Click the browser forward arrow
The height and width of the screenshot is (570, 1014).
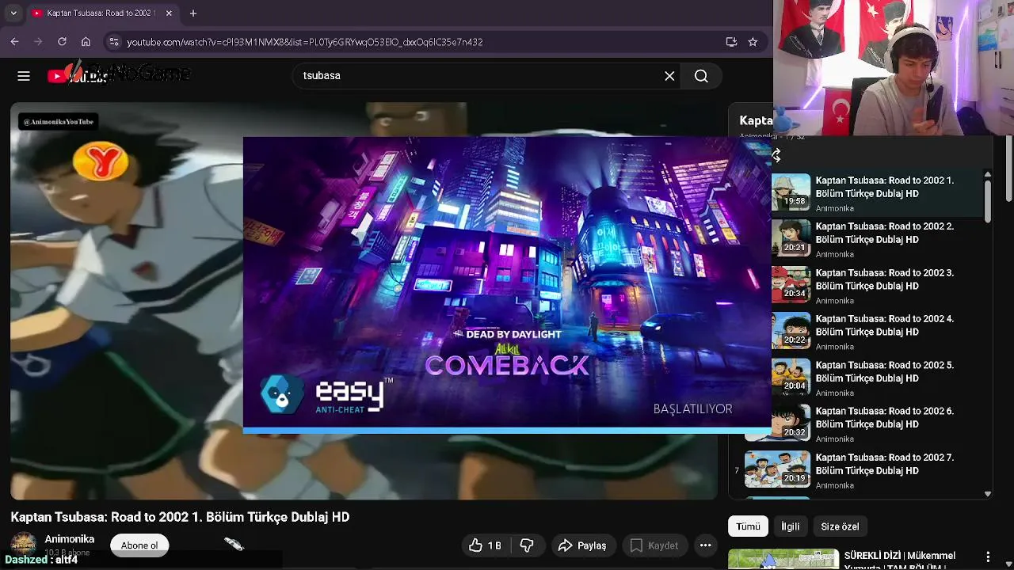[38, 42]
